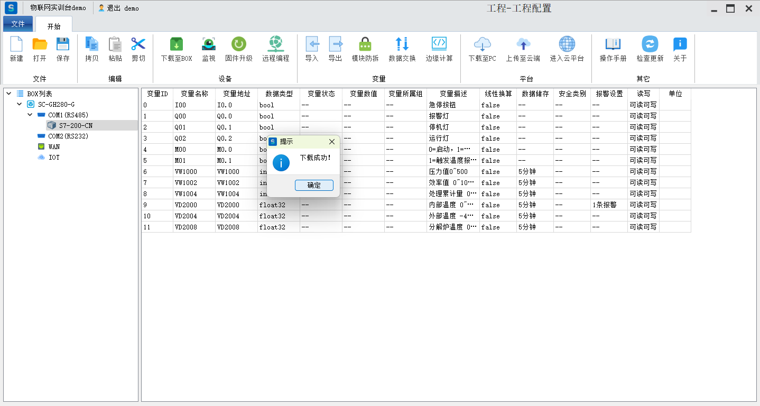The height and width of the screenshot is (406, 760).
Task: Click the 导入 import icon
Action: [312, 44]
